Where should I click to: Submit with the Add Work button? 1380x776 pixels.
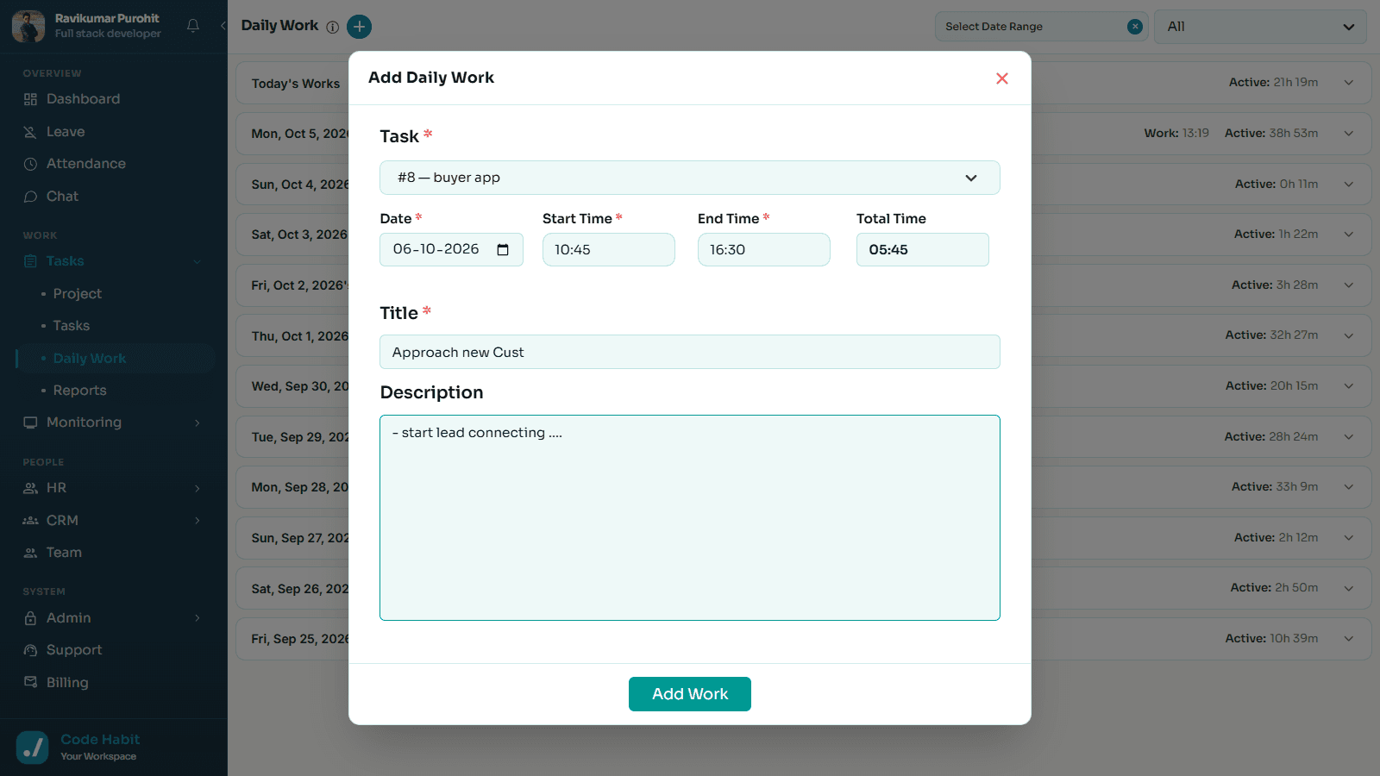[690, 694]
